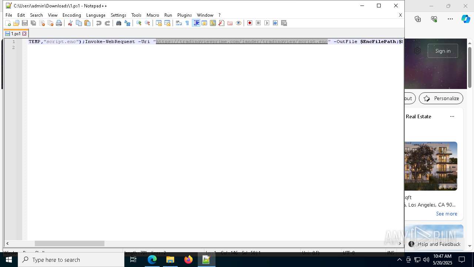Click the Close All toolbar icon
This screenshot has height=267, width=474.
click(50, 23)
